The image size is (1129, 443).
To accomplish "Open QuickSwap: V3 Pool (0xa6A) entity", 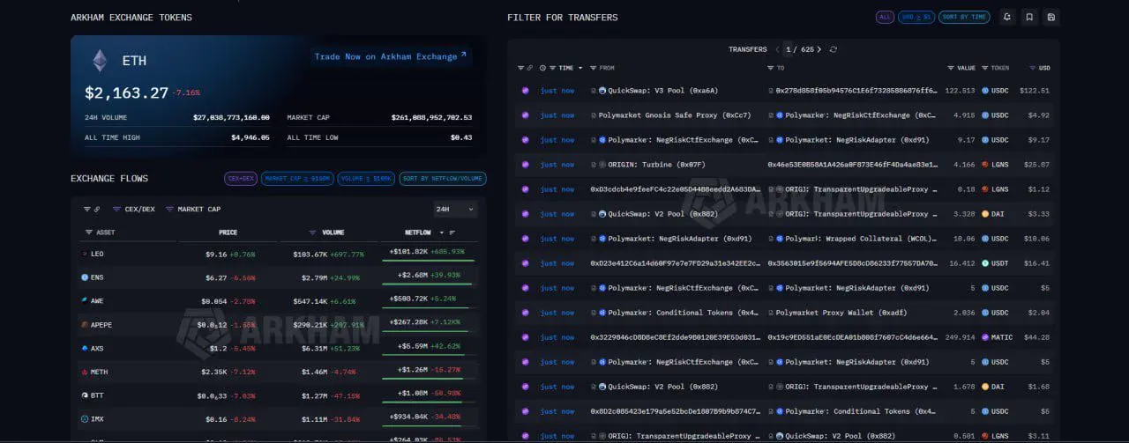I will coord(662,91).
